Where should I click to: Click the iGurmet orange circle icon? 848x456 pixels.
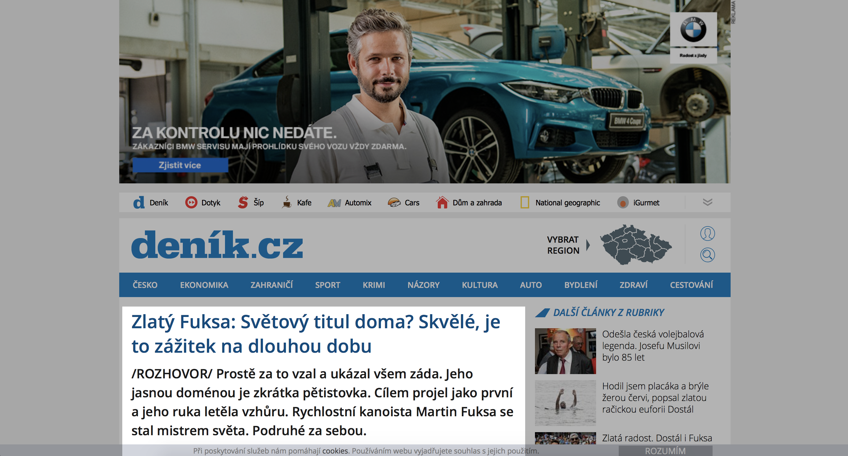point(622,203)
